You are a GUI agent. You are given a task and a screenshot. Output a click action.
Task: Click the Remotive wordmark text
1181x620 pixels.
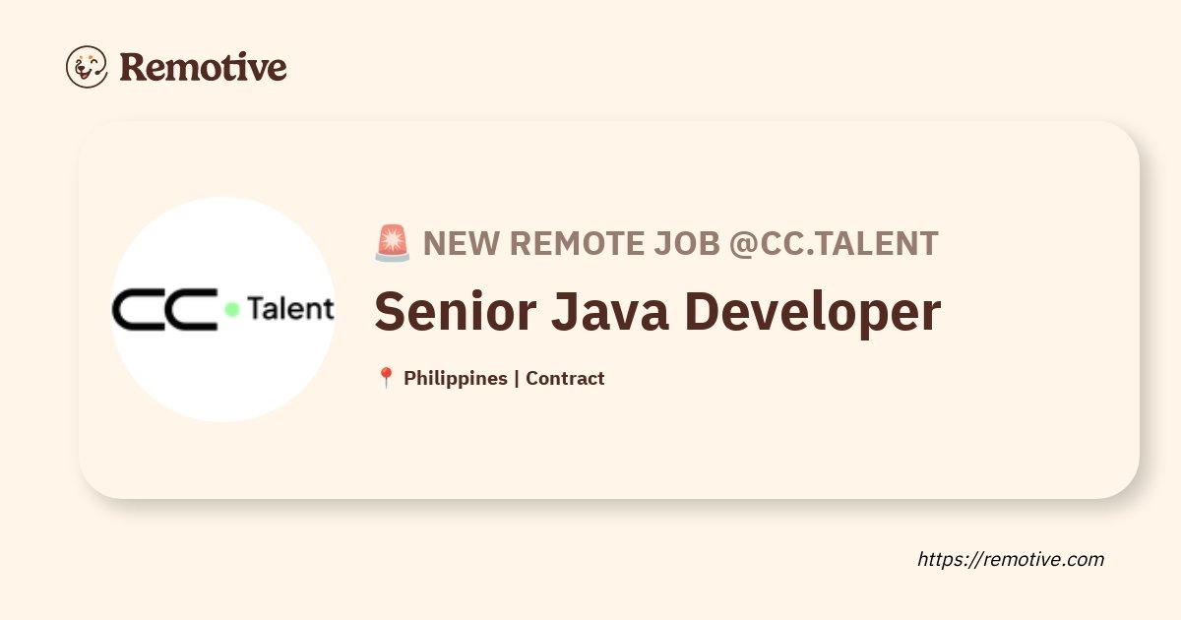[x=204, y=67]
